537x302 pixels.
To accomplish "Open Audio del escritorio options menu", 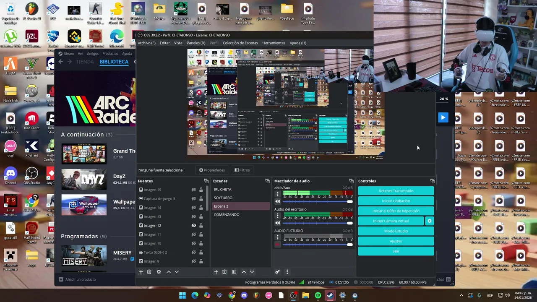I will click(277, 216).
